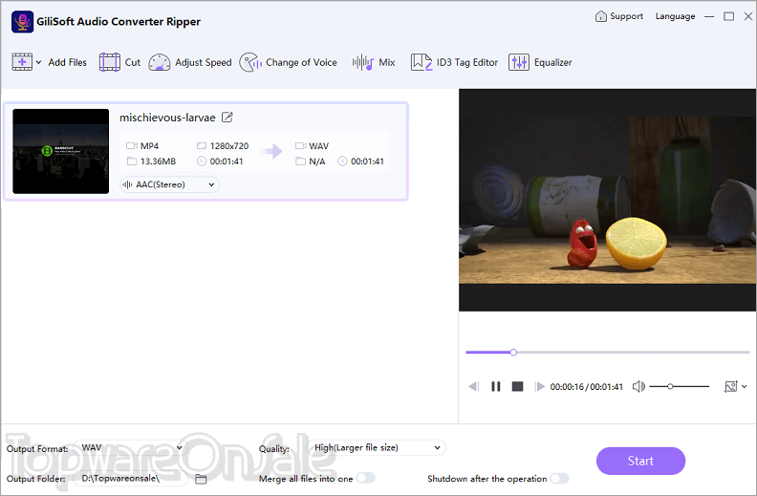The image size is (757, 496).
Task: Click the Add Files label
Action: [x=67, y=62]
